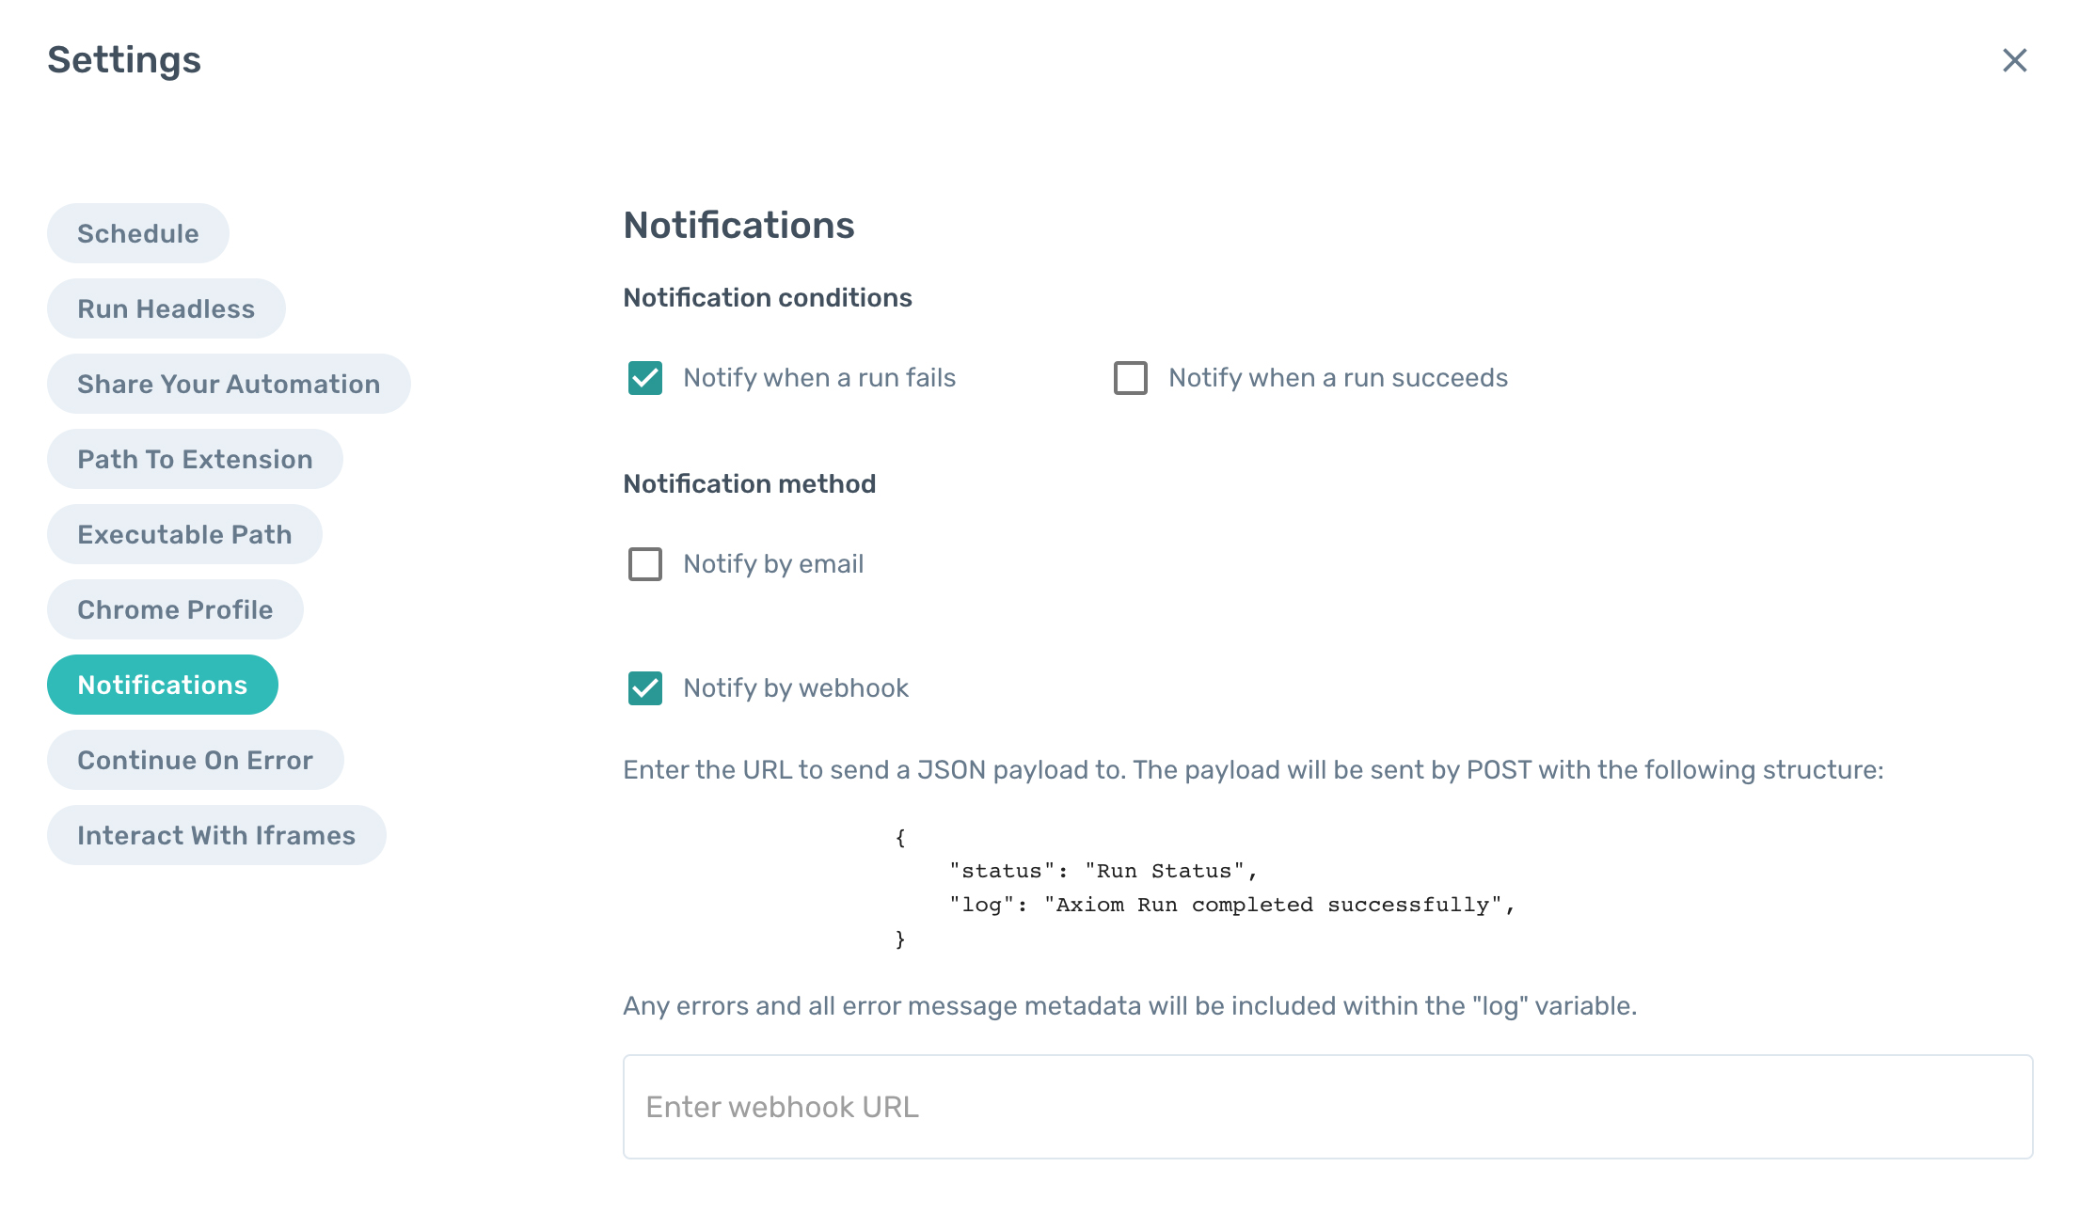The image size is (2079, 1230).
Task: Select the Notifications sidebar tab
Action: coord(163,684)
